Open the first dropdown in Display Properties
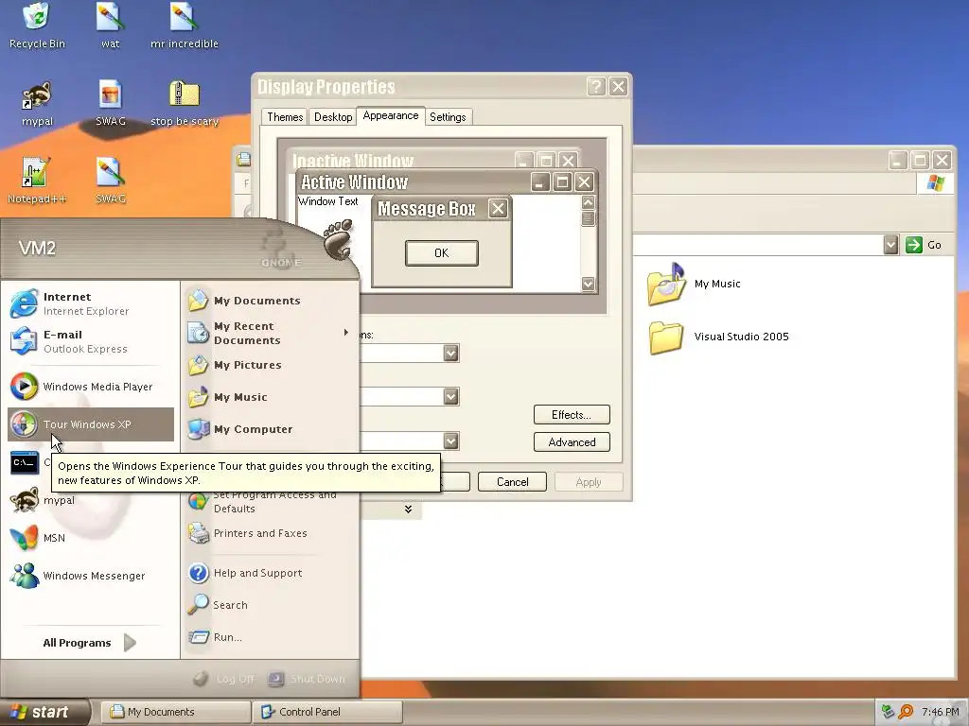Screen dimensions: 969x726 451,354
